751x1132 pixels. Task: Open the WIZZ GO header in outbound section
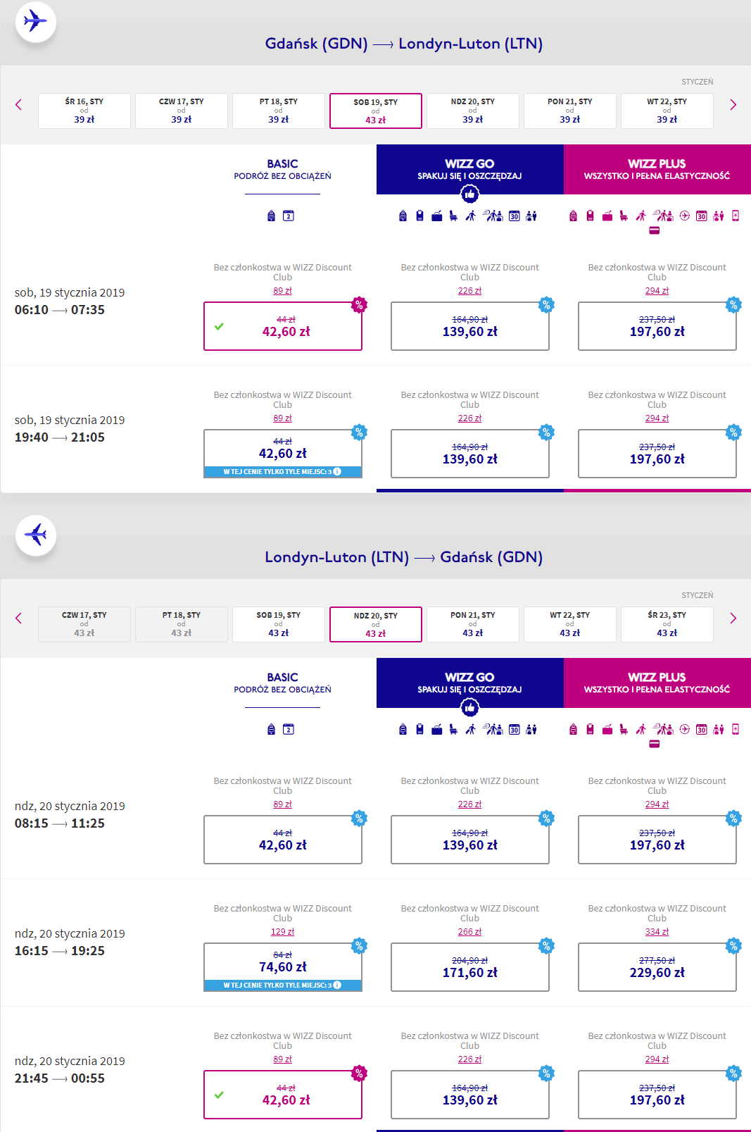point(470,170)
